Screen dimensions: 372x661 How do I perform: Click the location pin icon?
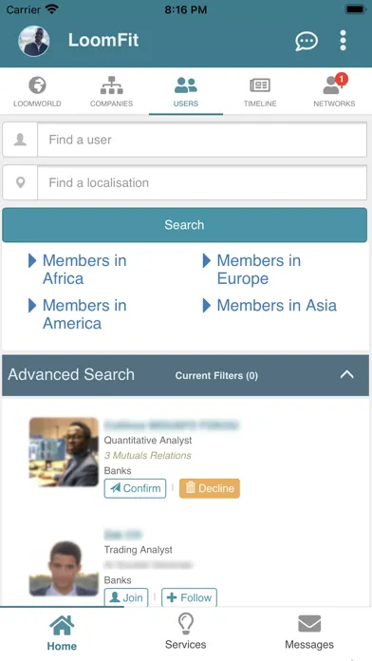[x=20, y=183]
